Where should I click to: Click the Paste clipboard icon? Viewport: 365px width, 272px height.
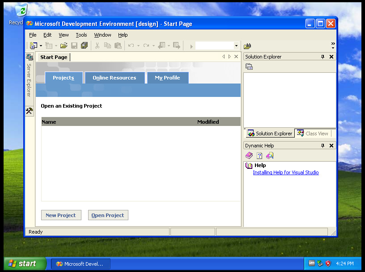(x=118, y=46)
